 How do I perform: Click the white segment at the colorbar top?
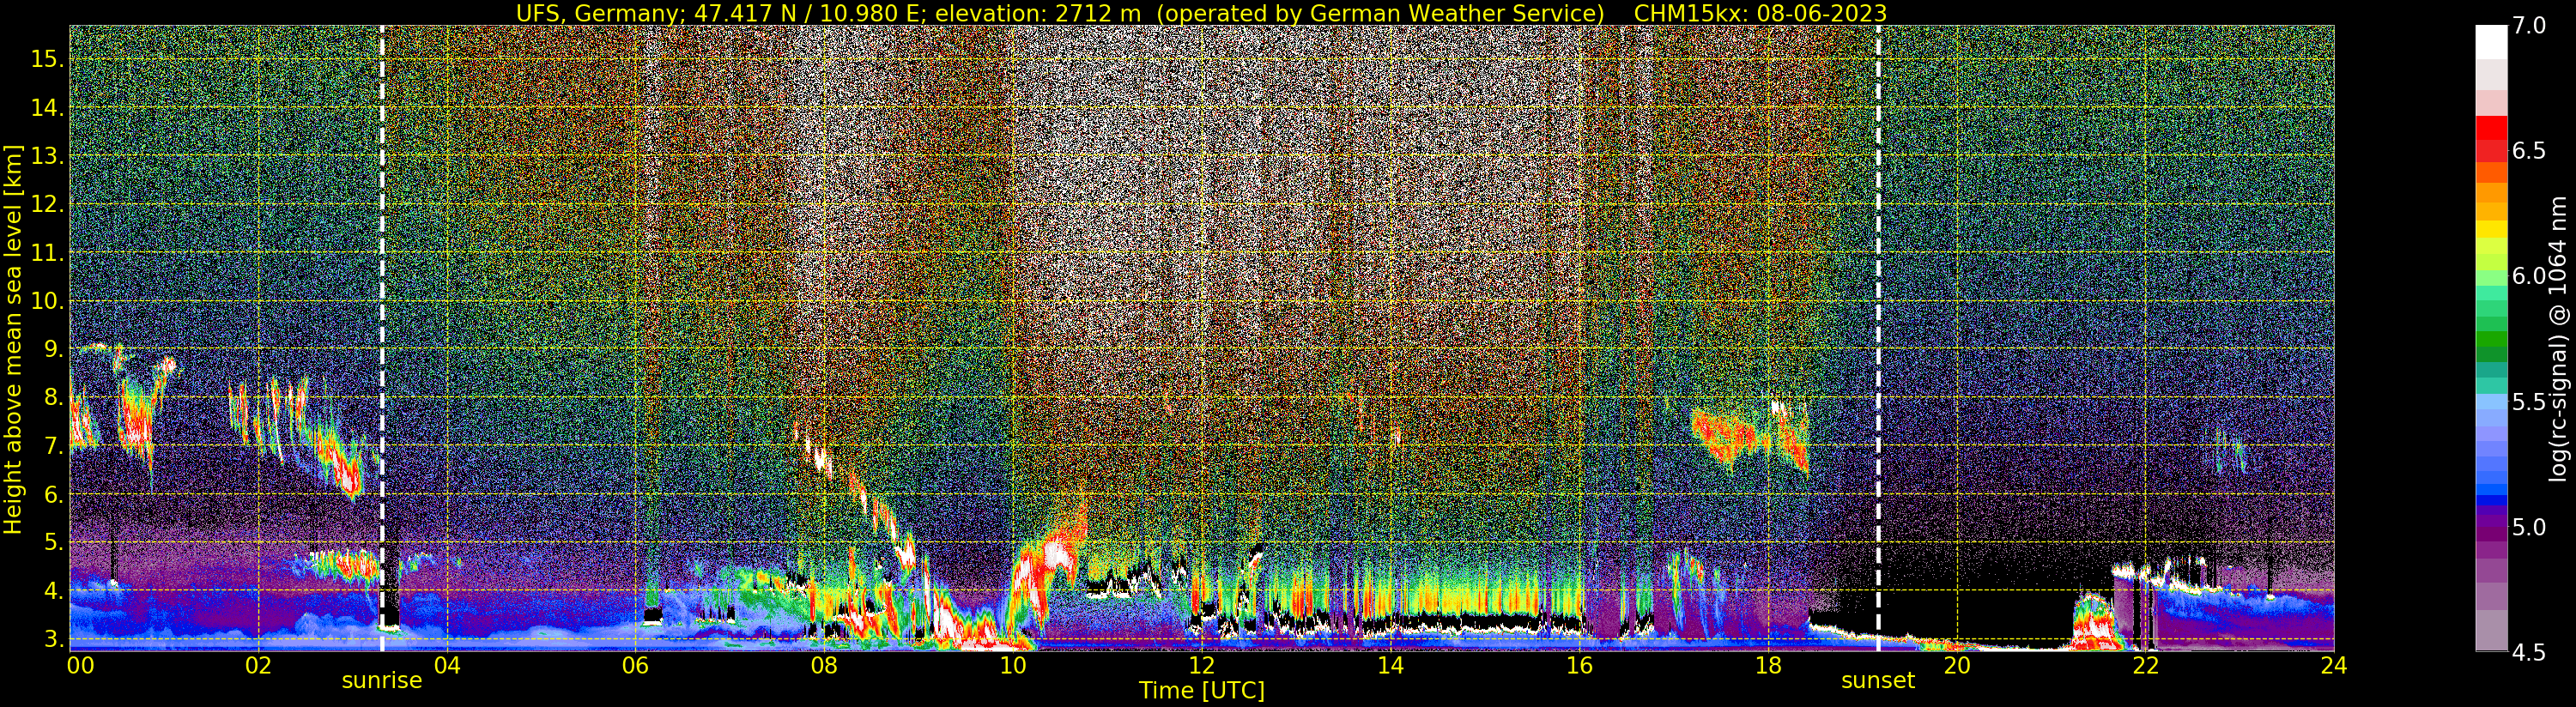2491,42
